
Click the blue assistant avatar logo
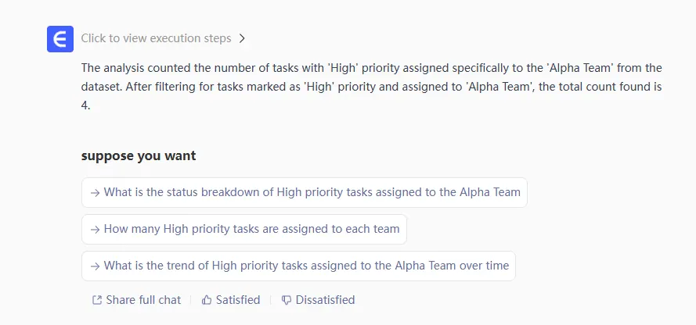60,39
